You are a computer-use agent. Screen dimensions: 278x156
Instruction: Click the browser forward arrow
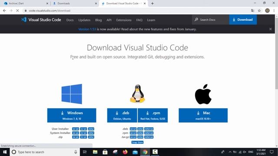click(11, 10)
